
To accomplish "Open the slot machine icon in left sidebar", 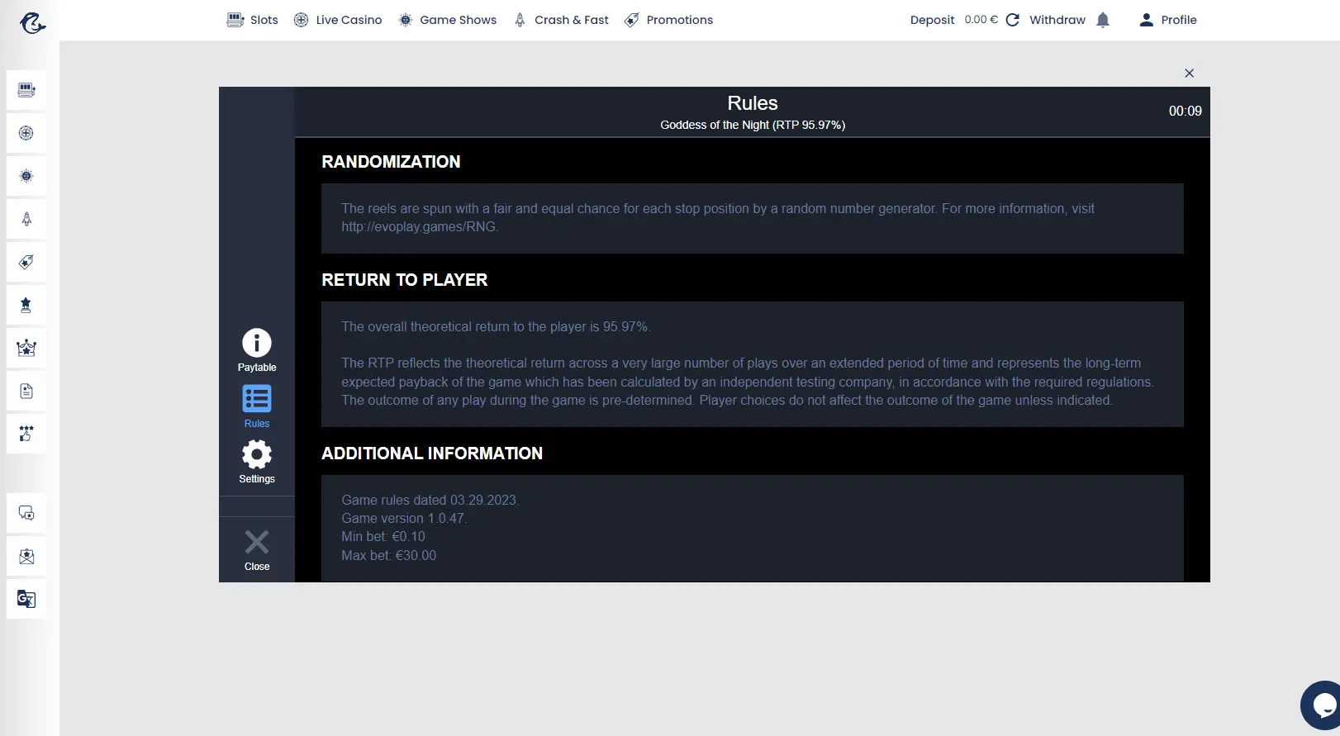I will tap(26, 90).
